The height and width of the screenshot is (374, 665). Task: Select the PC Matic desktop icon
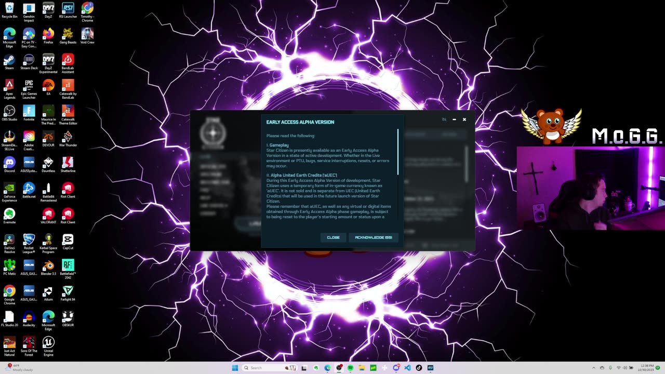[9, 268]
